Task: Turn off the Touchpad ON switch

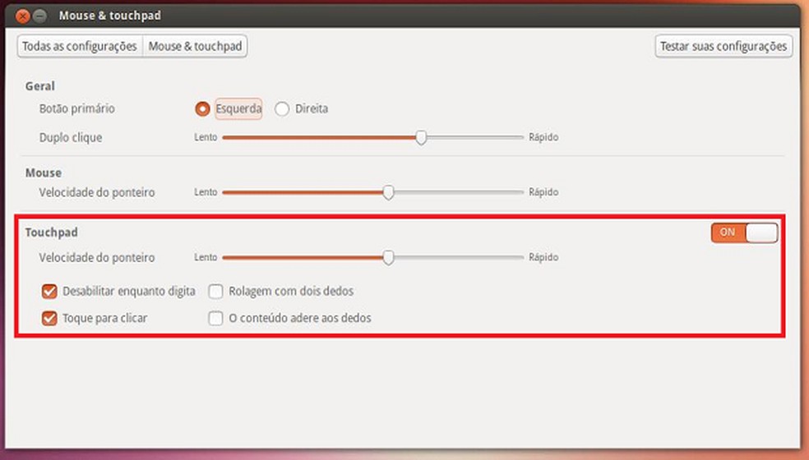Action: (745, 232)
